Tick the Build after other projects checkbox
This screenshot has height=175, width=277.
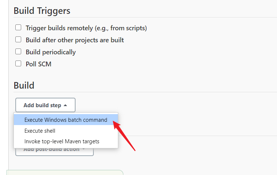click(18, 39)
